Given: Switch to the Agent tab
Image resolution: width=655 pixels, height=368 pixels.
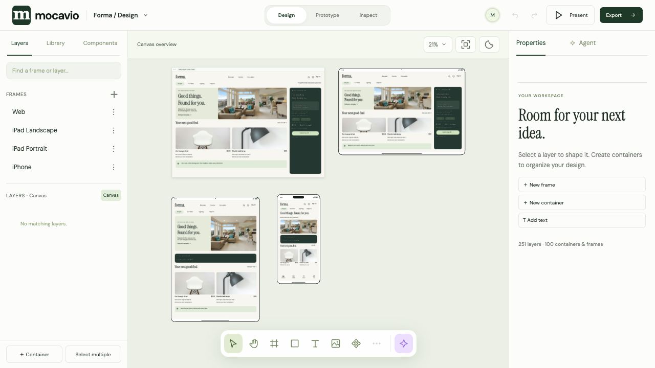Looking at the screenshot, I should coord(583,43).
